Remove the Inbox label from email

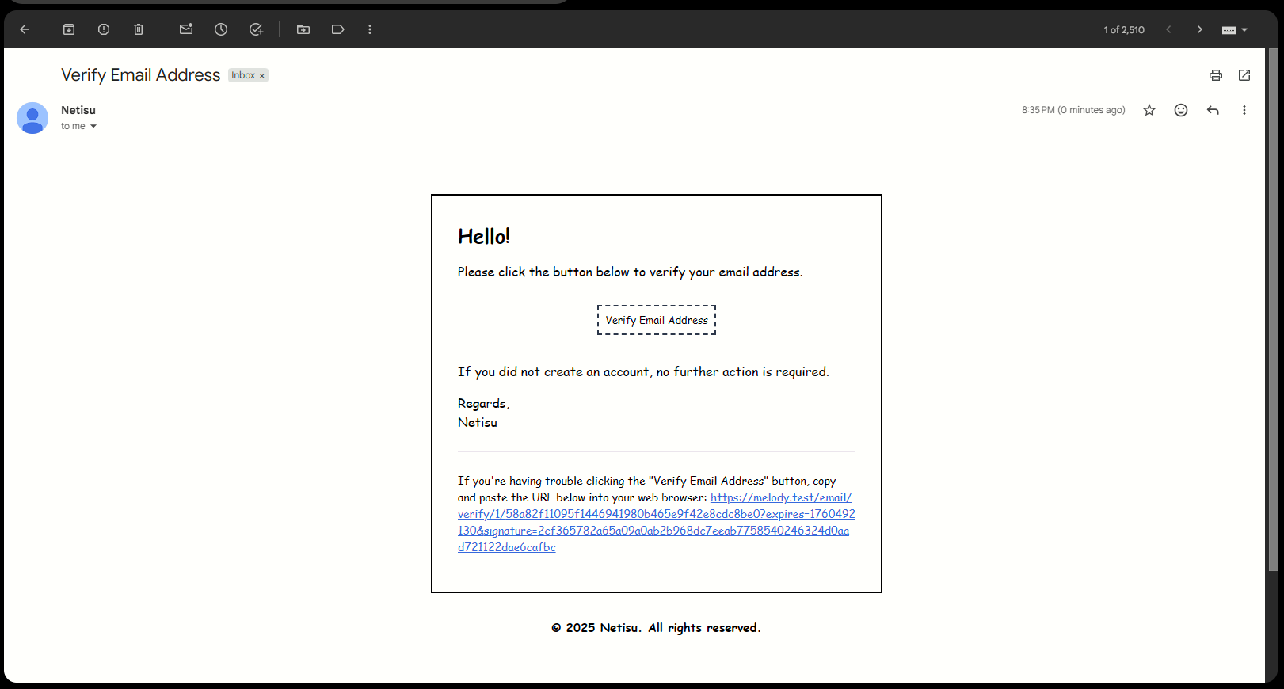click(x=262, y=76)
